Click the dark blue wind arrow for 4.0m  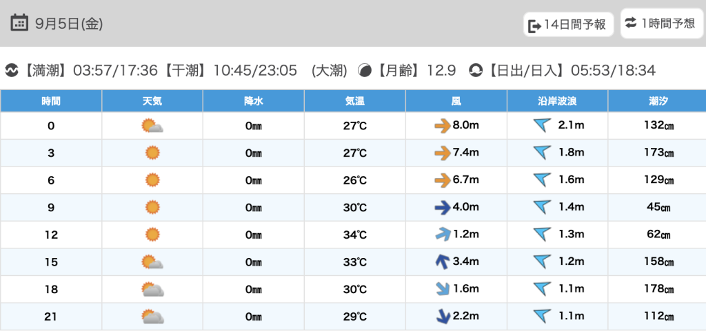click(442, 208)
